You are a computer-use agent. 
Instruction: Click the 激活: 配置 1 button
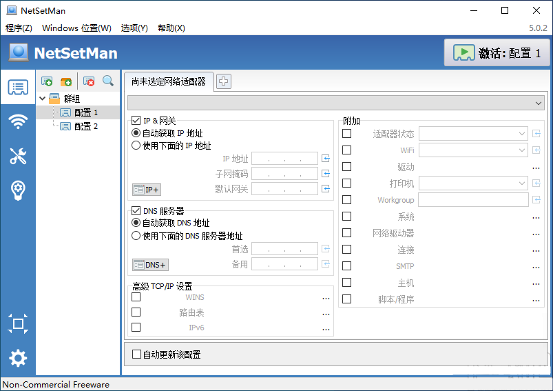tap(497, 53)
